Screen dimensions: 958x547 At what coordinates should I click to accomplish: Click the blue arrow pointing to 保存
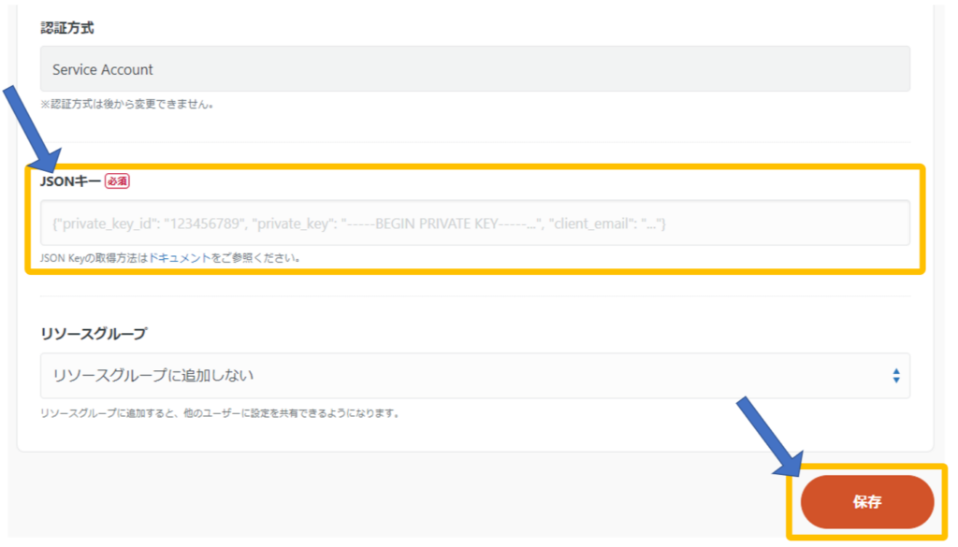coord(769,434)
